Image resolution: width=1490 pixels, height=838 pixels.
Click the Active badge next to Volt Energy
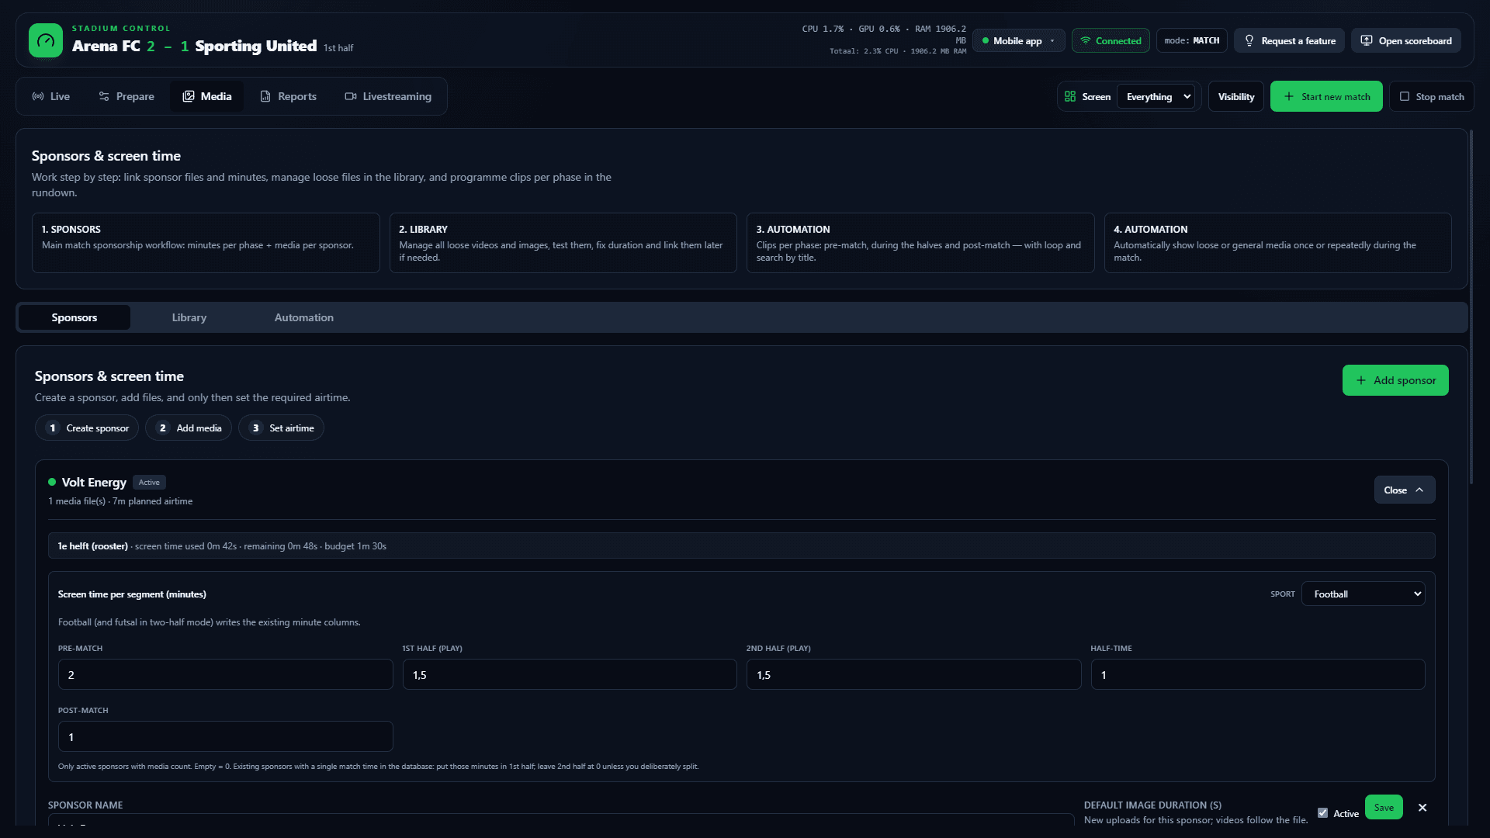149,482
